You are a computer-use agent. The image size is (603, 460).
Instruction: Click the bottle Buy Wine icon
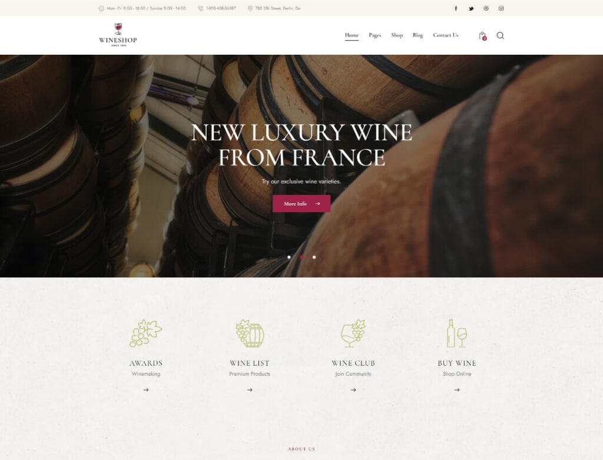[457, 333]
